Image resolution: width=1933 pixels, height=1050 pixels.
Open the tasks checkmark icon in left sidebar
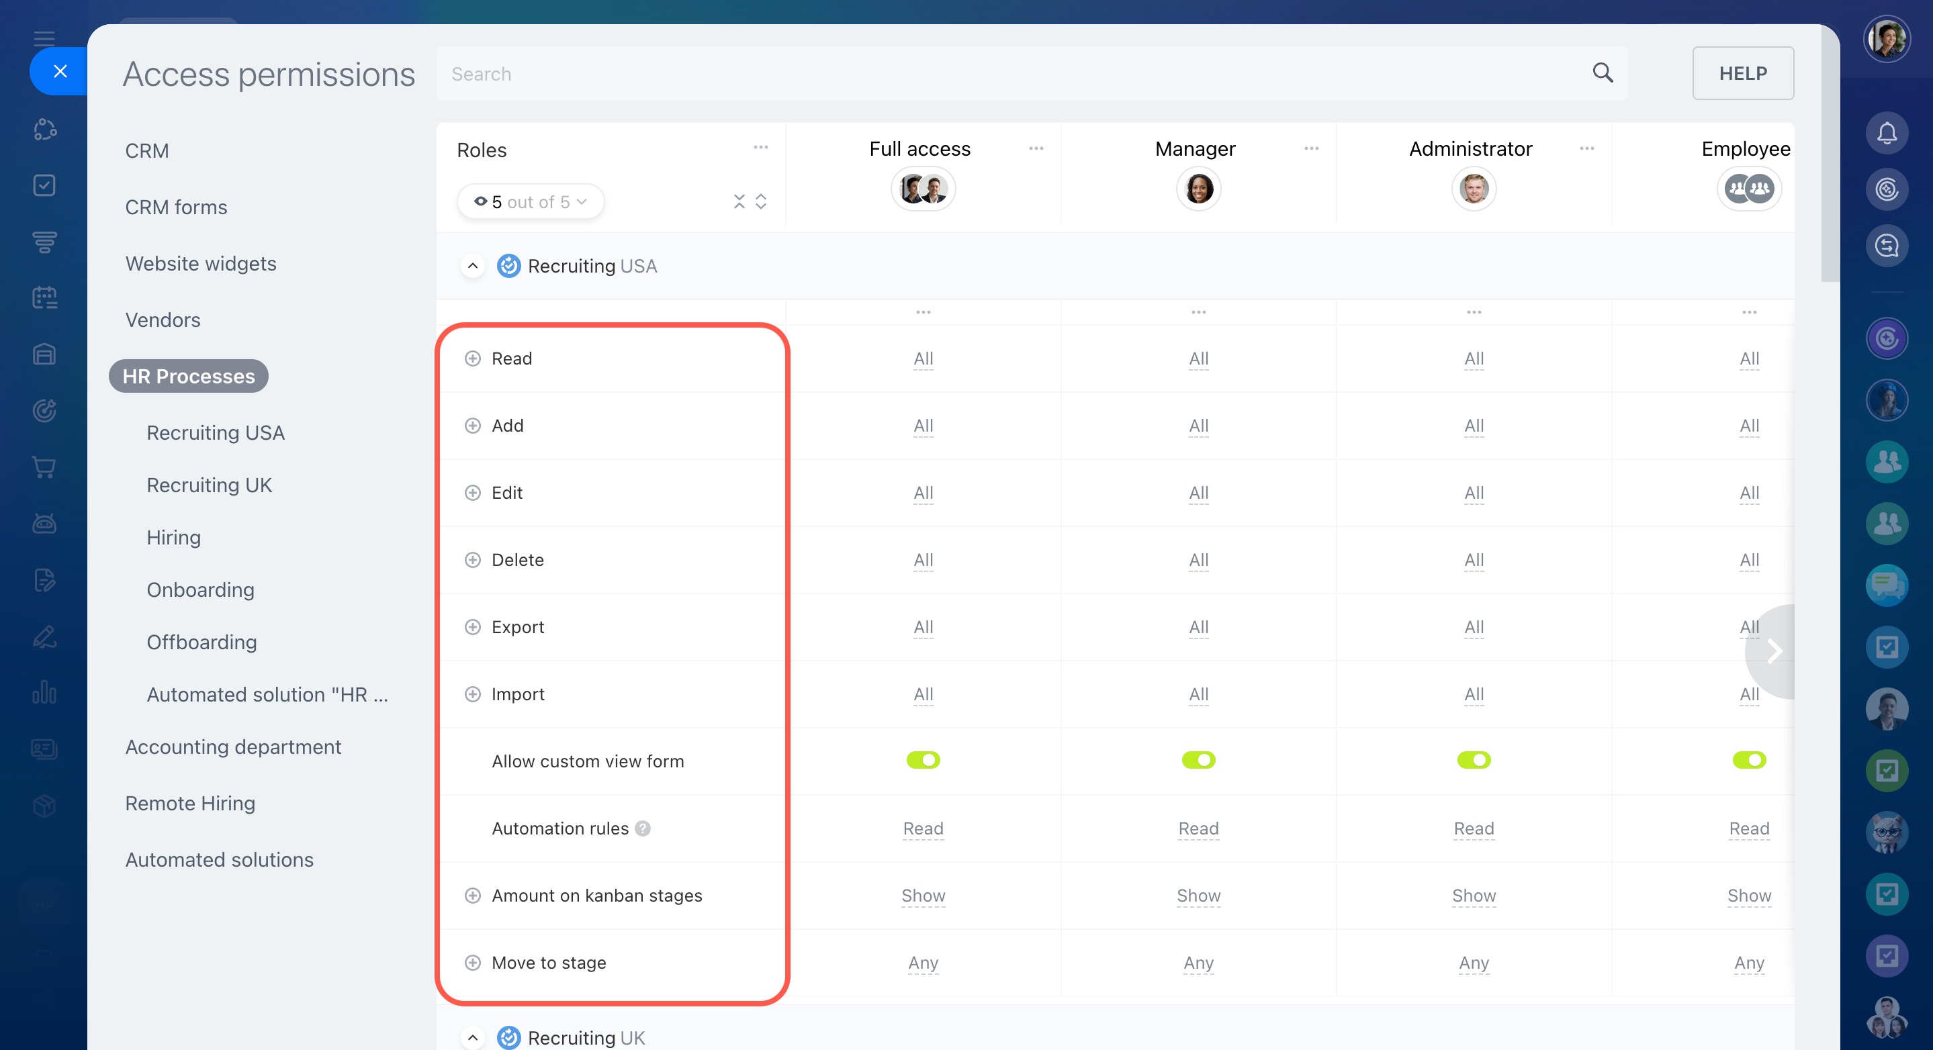(44, 185)
